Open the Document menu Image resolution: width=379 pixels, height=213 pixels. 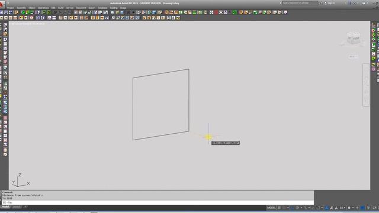(x=81, y=8)
